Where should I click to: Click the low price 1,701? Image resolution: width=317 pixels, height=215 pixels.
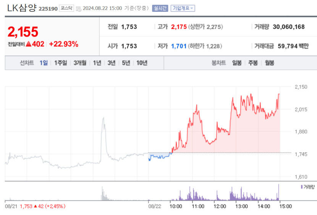tap(179, 46)
